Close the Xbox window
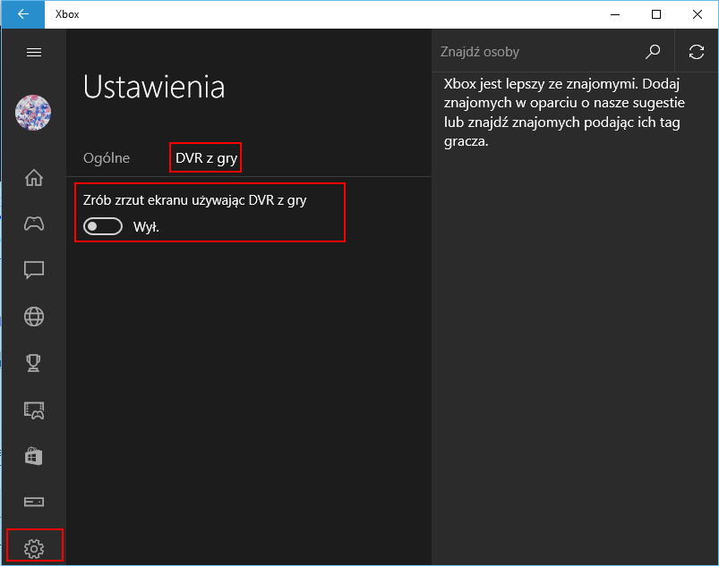This screenshot has width=719, height=566. (x=698, y=14)
